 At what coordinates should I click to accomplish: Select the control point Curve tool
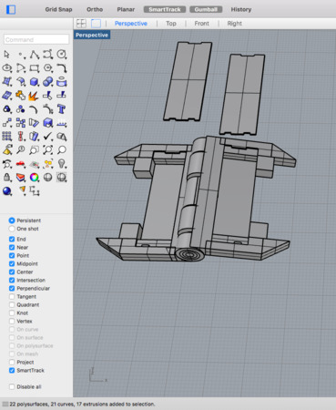pos(48,55)
